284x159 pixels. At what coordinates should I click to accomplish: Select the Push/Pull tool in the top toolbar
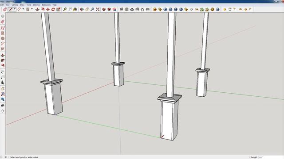click(x=37, y=9)
